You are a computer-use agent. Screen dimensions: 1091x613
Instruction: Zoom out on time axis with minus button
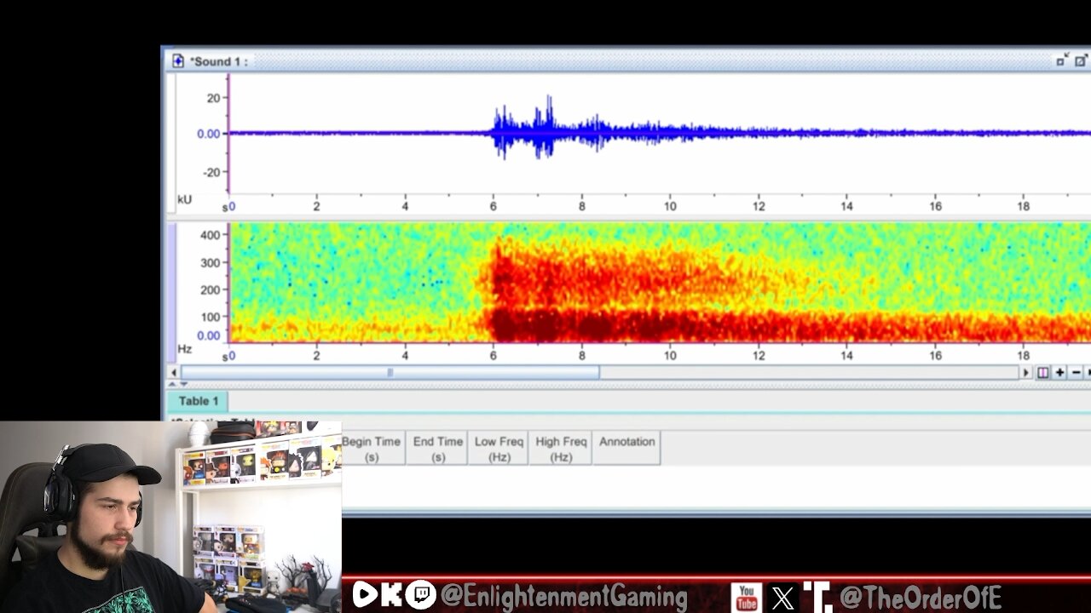pos(1076,372)
